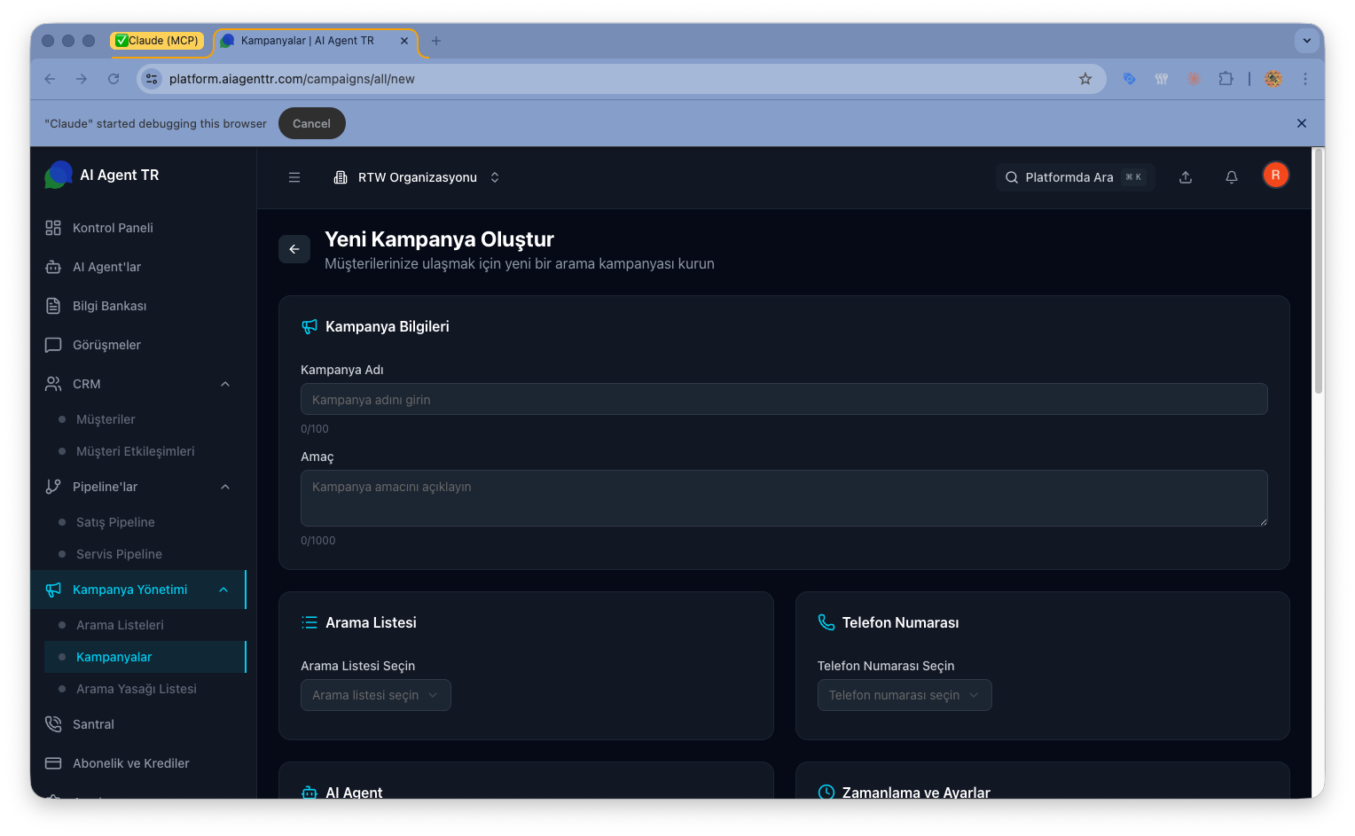Click the Abonelik ve Krediler card icon
The height and width of the screenshot is (836, 1355).
point(53,763)
